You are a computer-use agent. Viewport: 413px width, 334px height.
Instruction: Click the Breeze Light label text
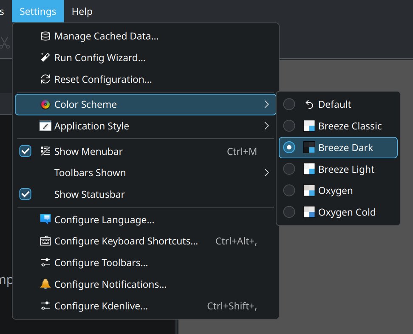[x=346, y=169]
